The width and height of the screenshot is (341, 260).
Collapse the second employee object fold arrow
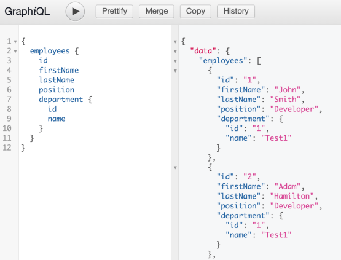tap(175, 168)
